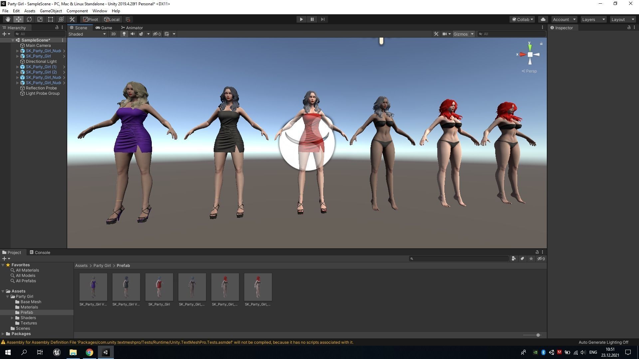Expand the Shaders folder

(13, 318)
